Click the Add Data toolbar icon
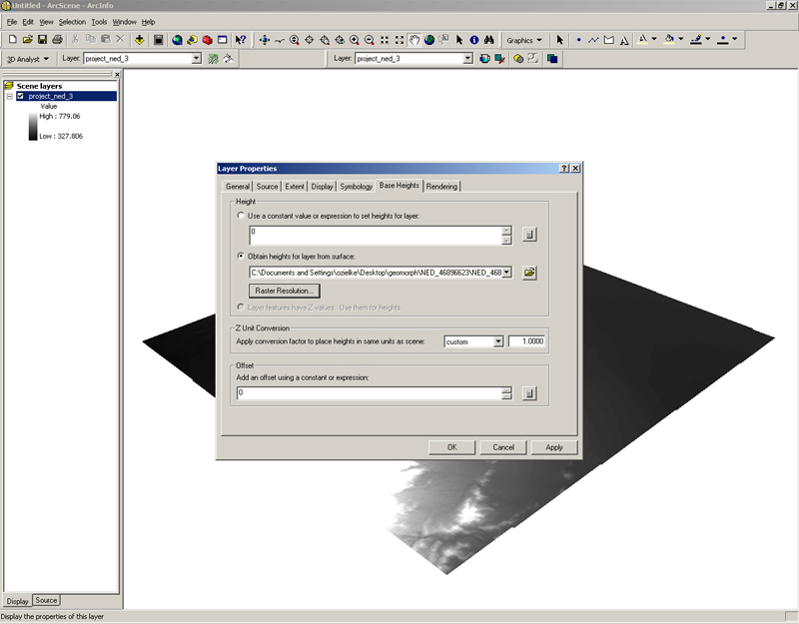Viewport: 799px width, 624px height. point(140,40)
